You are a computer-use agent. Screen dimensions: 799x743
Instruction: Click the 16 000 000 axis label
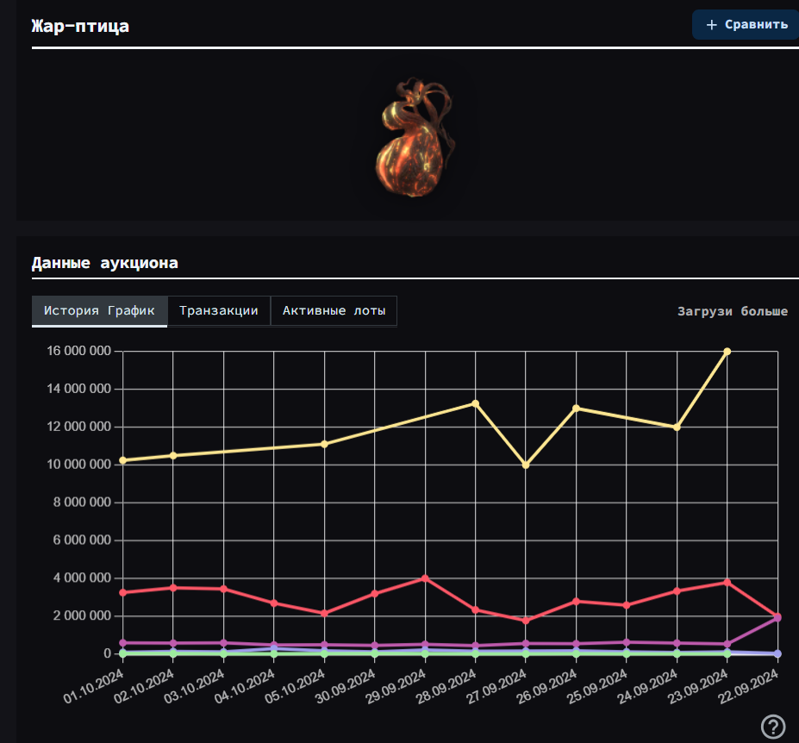(79, 351)
